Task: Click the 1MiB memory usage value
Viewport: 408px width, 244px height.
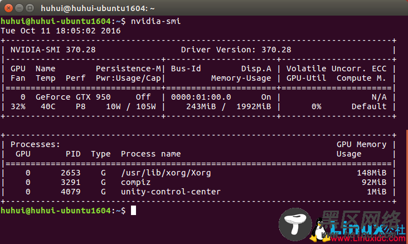Action: pos(377,192)
